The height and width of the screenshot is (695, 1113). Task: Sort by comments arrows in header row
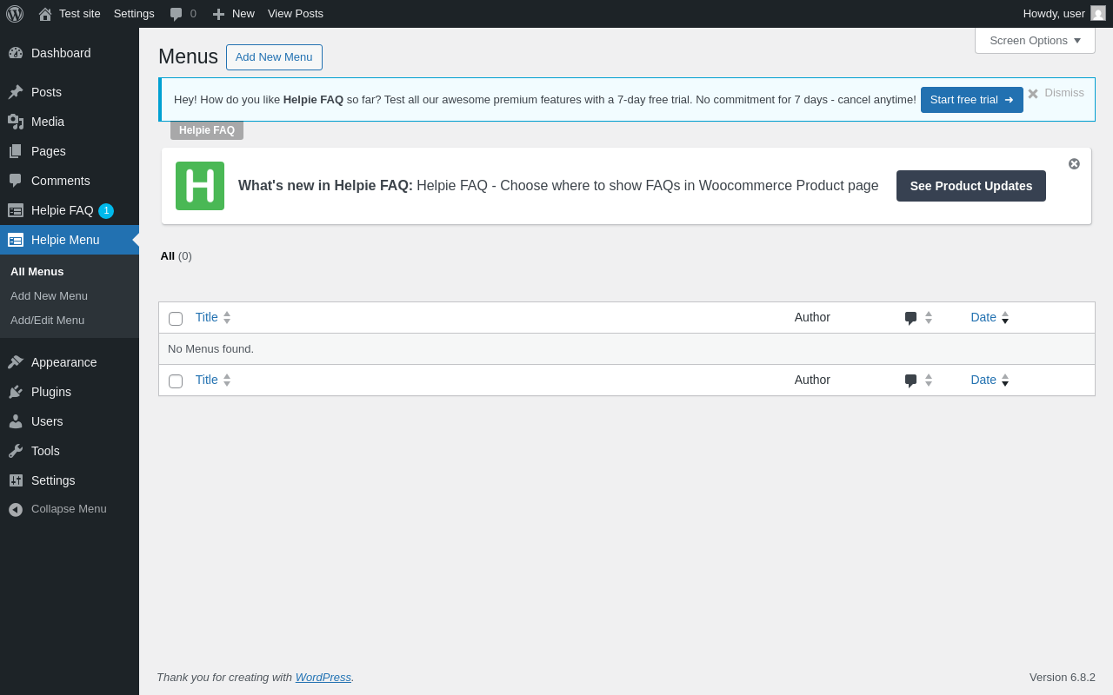(929, 318)
